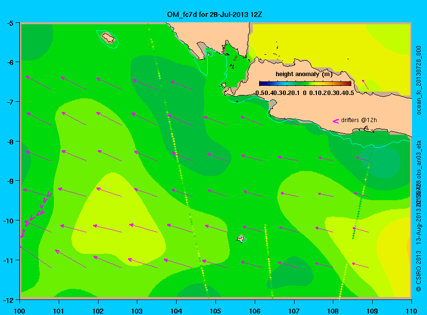Click the vertical © CSIRO 2013 copyright text

(419, 271)
